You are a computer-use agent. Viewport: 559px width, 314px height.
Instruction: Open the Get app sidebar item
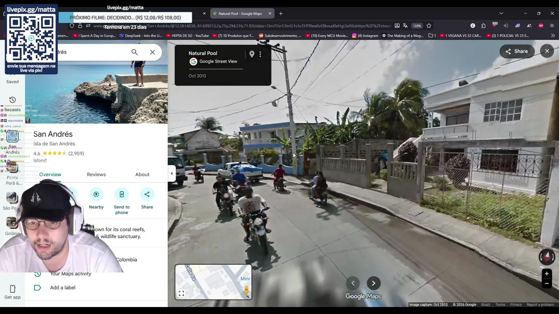pos(12,292)
